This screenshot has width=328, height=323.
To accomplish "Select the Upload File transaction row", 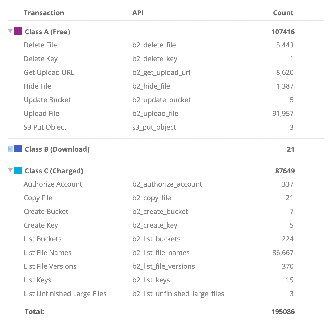I will click(x=41, y=114).
